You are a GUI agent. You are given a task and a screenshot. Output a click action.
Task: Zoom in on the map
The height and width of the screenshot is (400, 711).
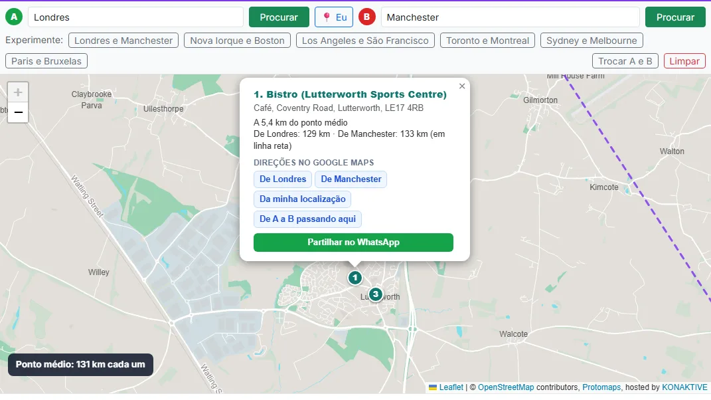[18, 92]
